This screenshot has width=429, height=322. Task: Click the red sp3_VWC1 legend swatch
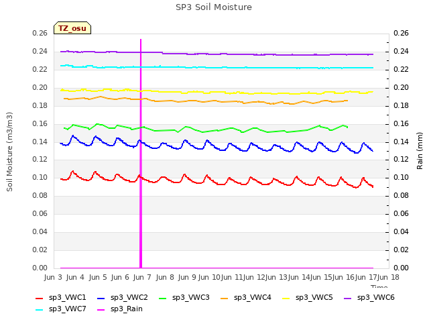(40, 299)
